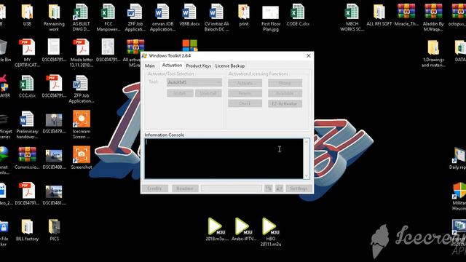The height and width of the screenshot is (262, 466).
Task: Open the Toolkit Settings button
Action: 299,188
